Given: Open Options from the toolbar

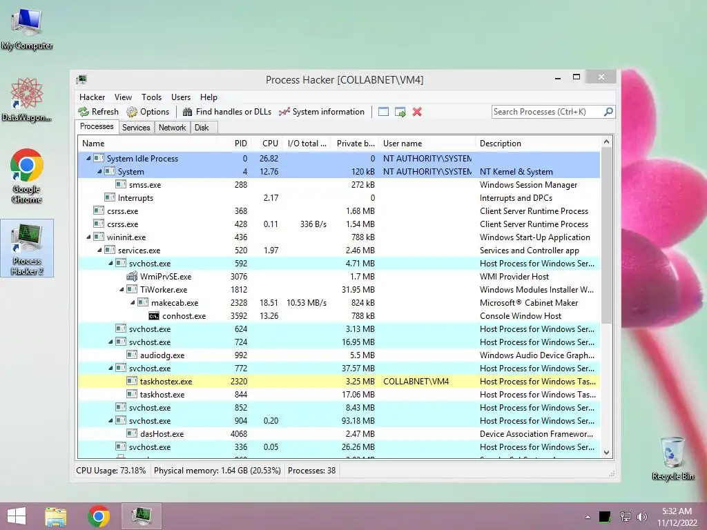Looking at the screenshot, I should pyautogui.click(x=148, y=112).
